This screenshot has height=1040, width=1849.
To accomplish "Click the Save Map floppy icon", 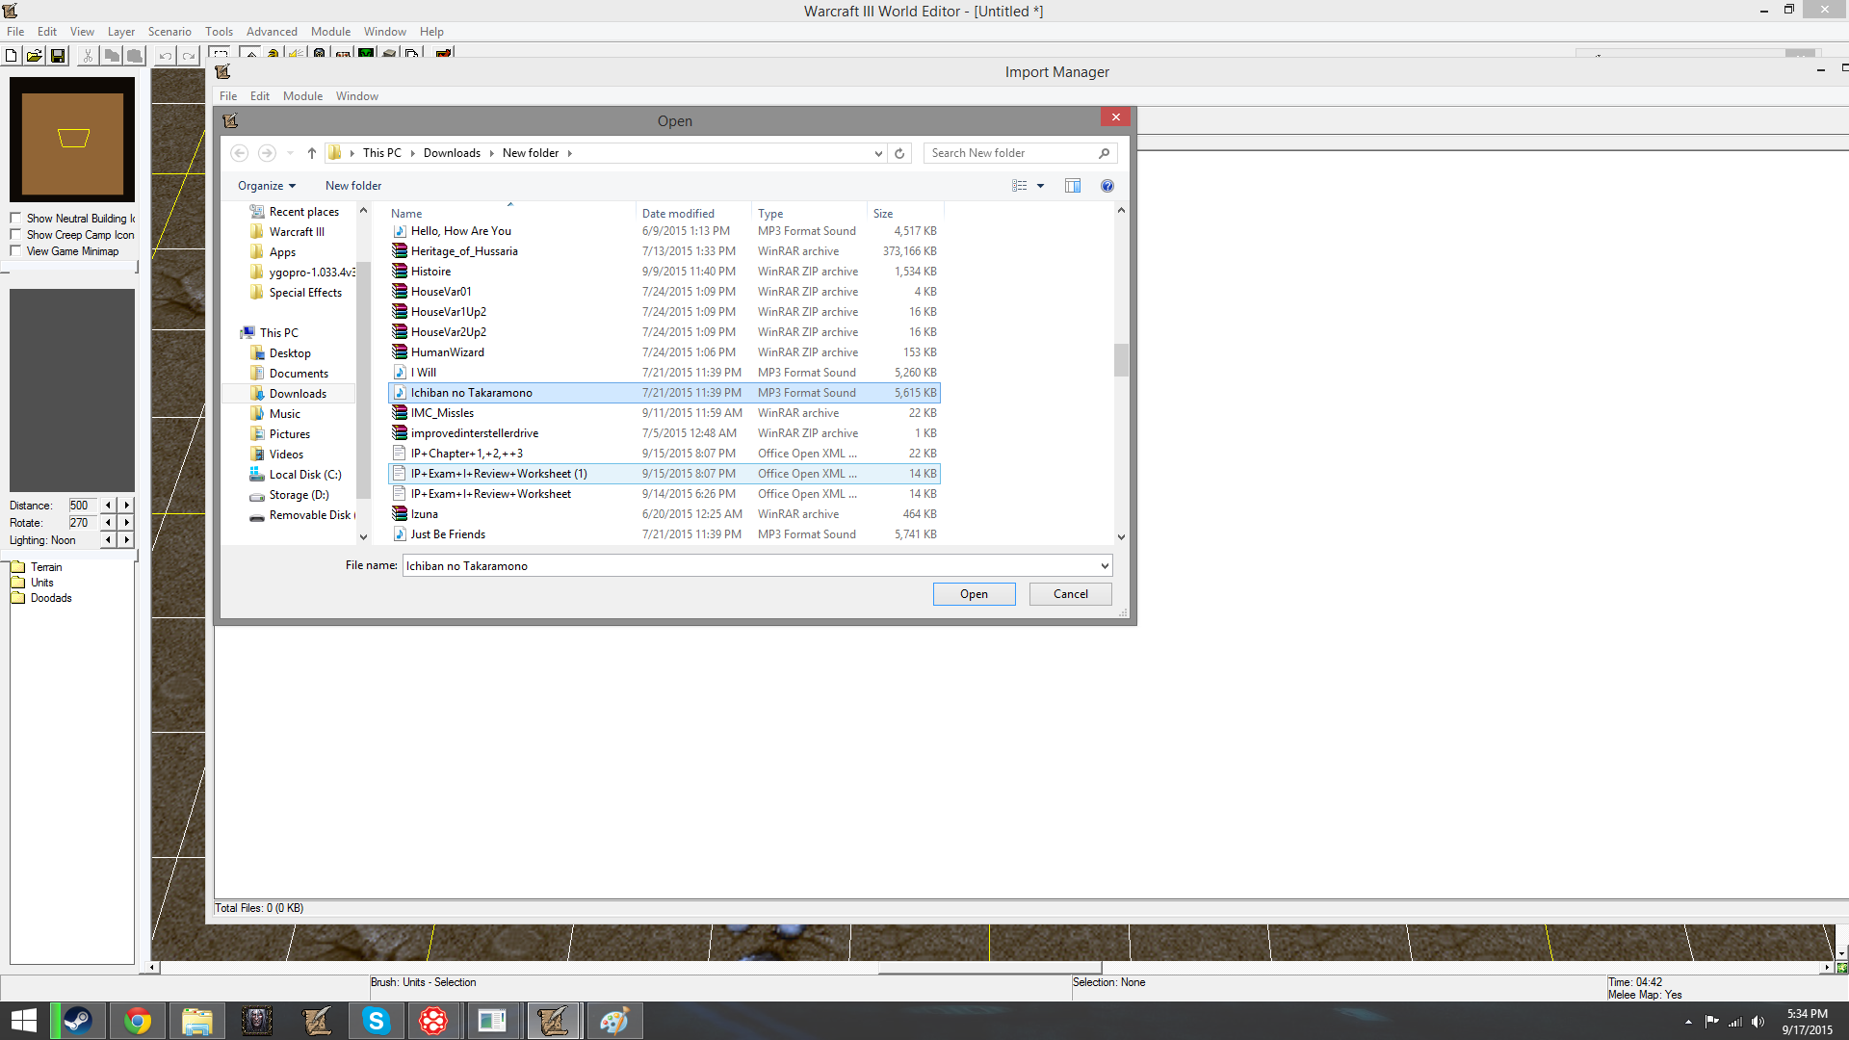I will [x=57, y=56].
